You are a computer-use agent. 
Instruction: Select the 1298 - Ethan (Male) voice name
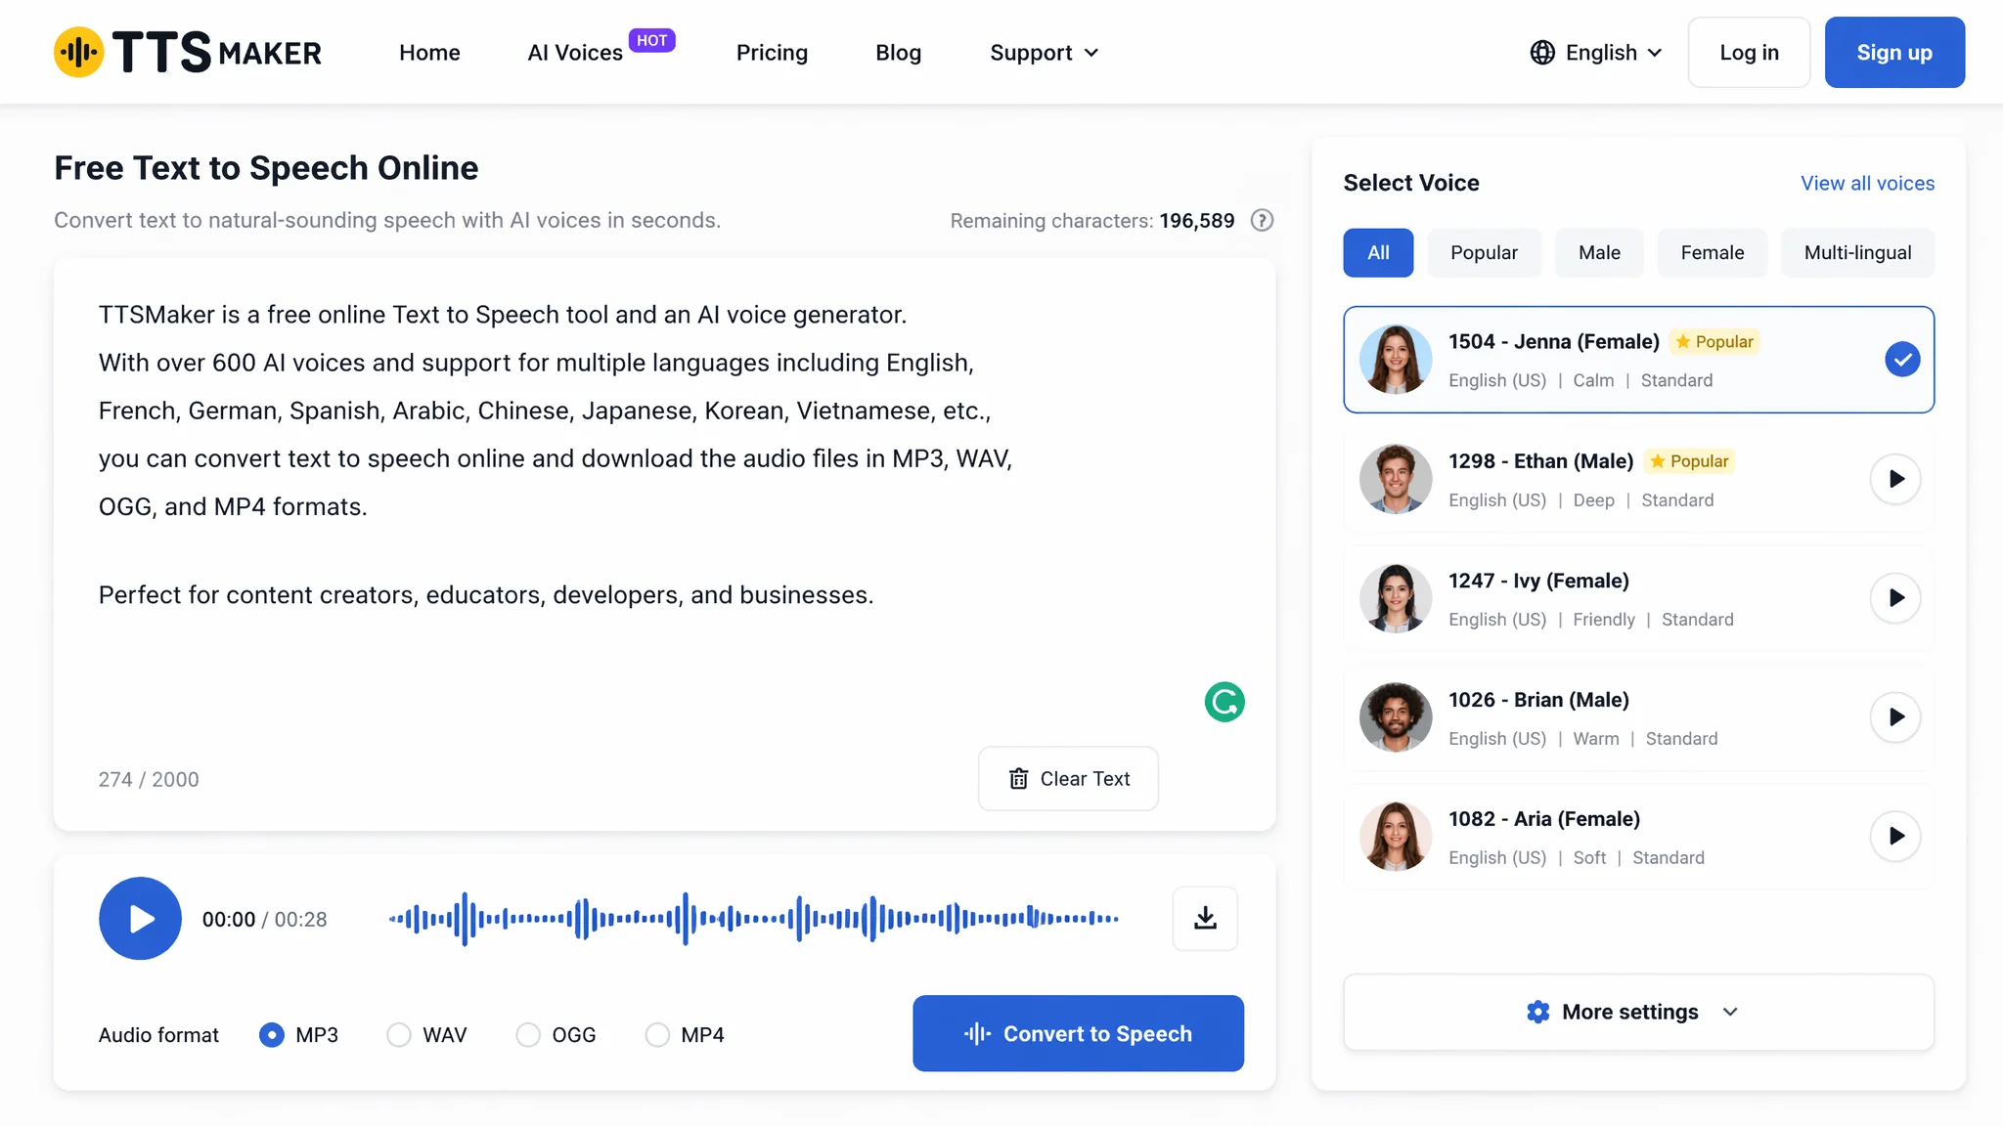1540,461
